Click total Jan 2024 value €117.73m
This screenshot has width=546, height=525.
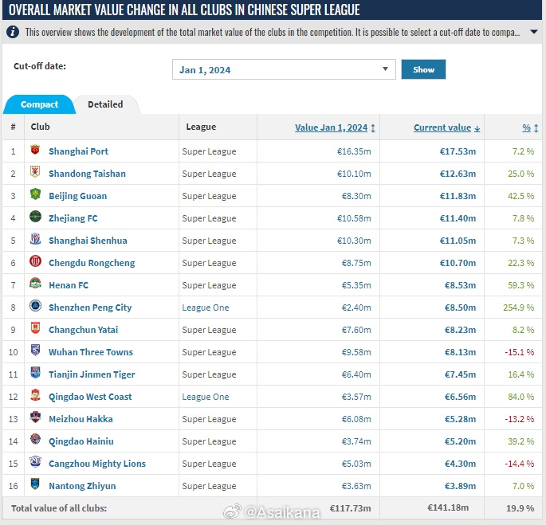[x=350, y=508]
